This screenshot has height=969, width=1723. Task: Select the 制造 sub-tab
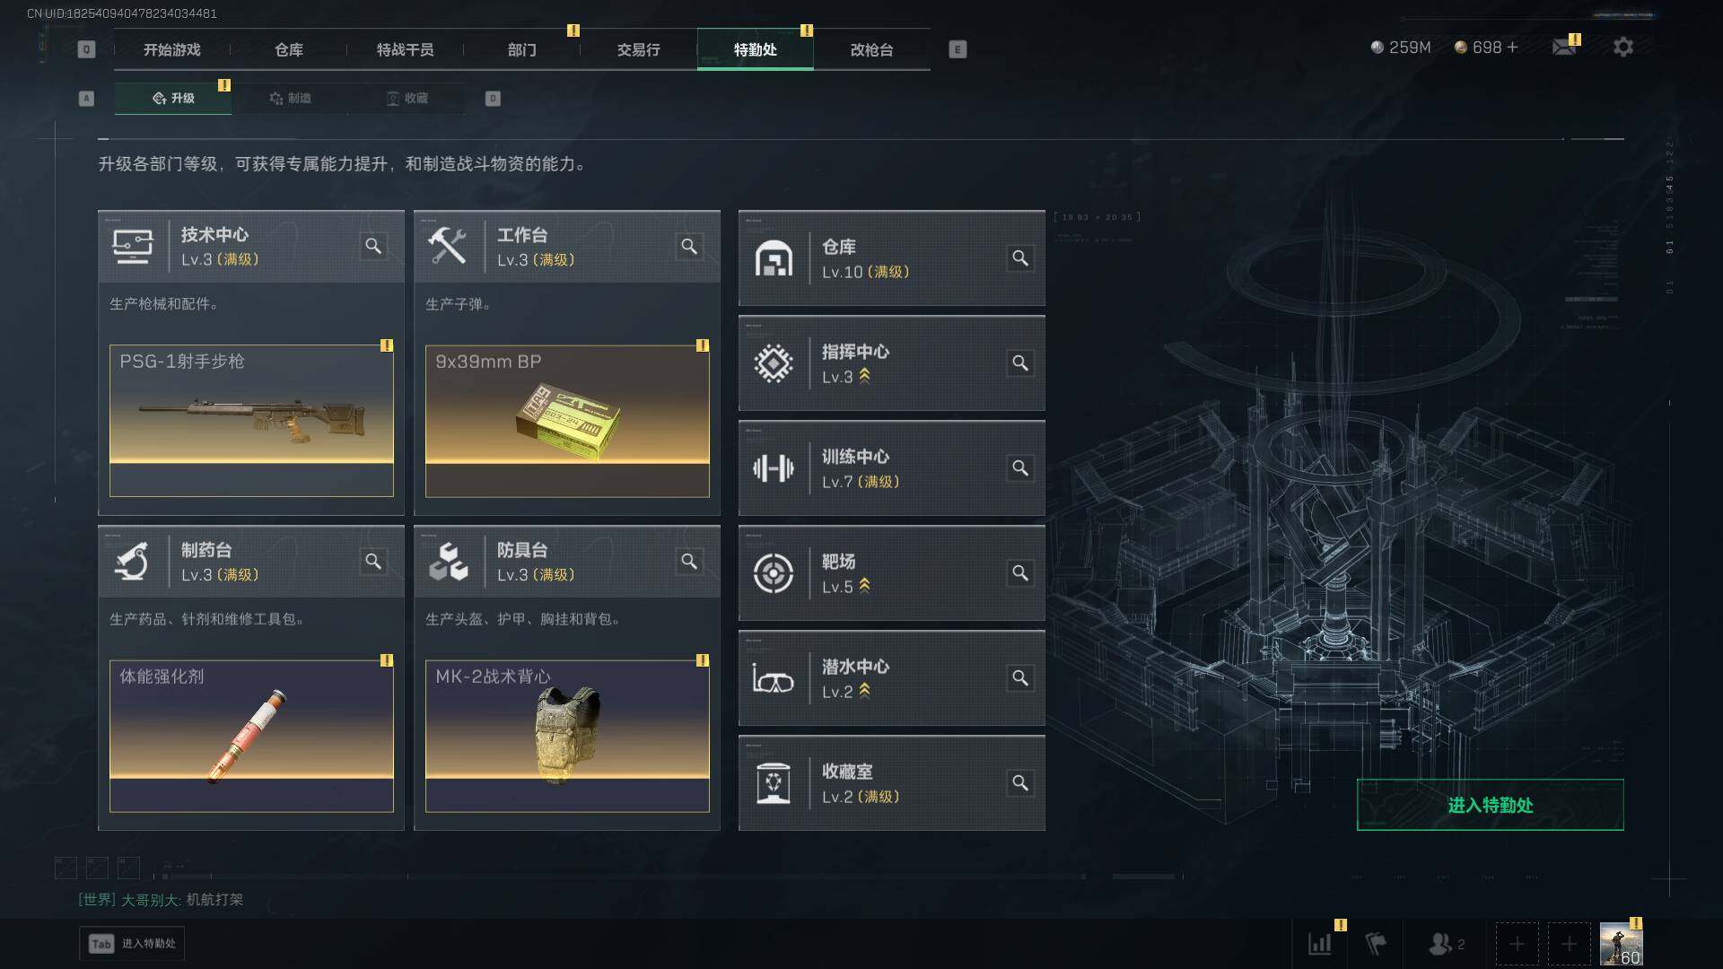pos(290,98)
